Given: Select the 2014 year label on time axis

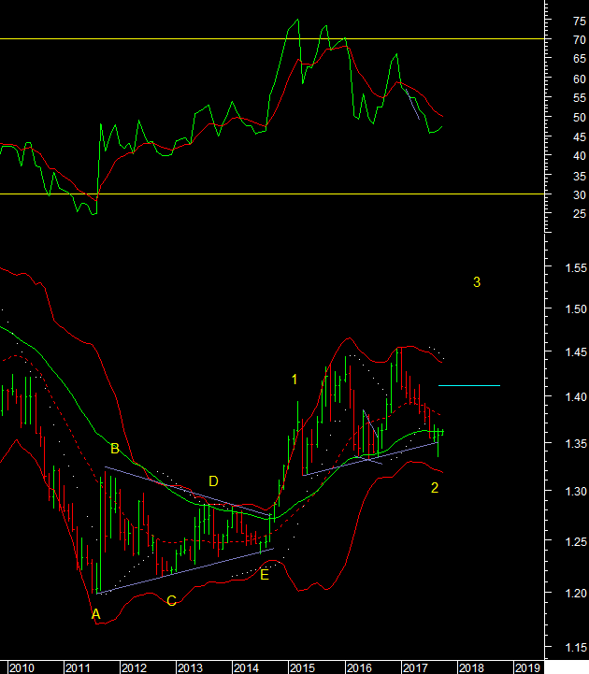Looking at the screenshot, I should coord(246,668).
